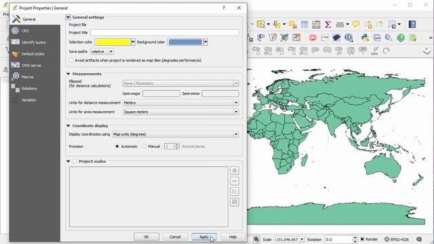
Task: Open Select features tool dropdown arrow
Action: point(268,24)
